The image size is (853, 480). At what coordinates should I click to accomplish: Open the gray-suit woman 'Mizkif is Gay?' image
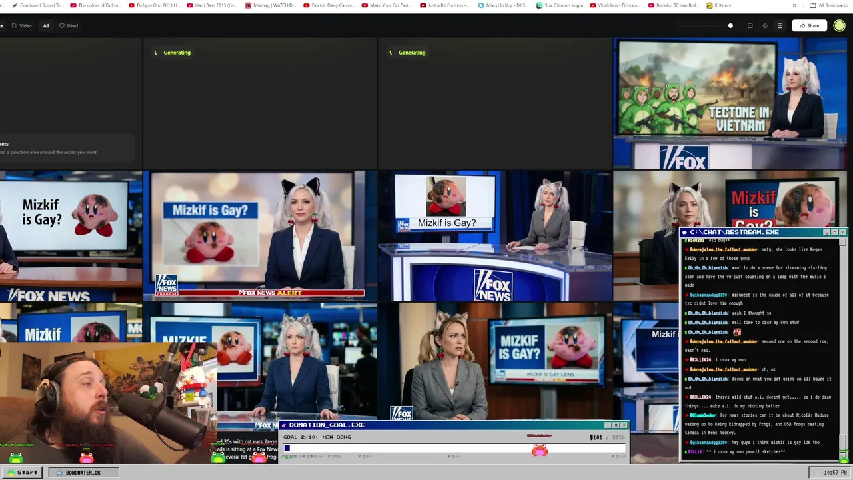click(x=495, y=362)
